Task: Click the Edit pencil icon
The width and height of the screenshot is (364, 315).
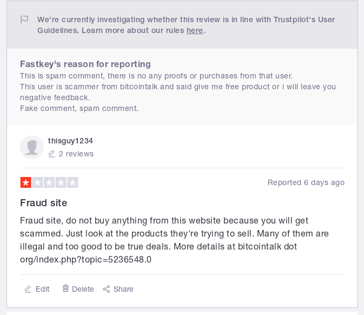Action: (x=28, y=289)
